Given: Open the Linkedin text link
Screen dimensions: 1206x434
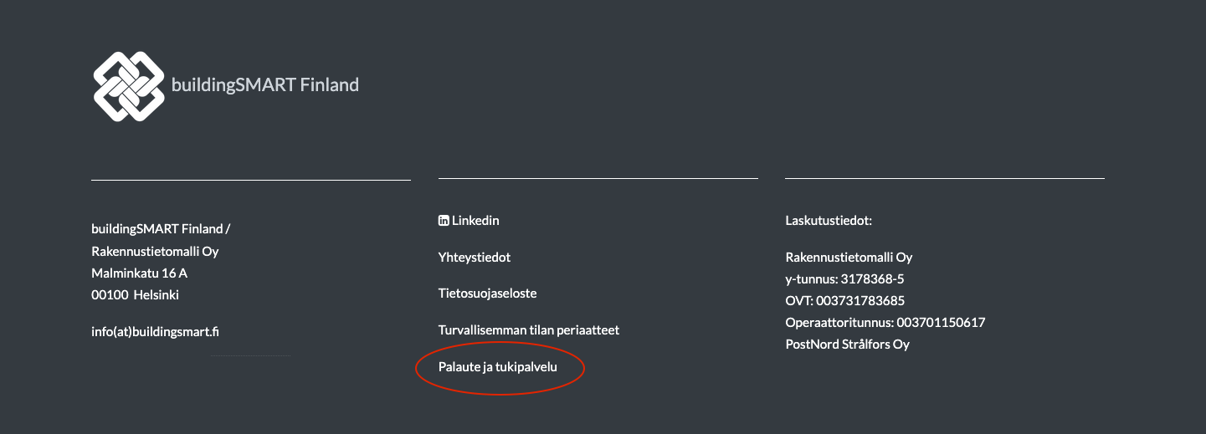Looking at the screenshot, I should (x=475, y=221).
